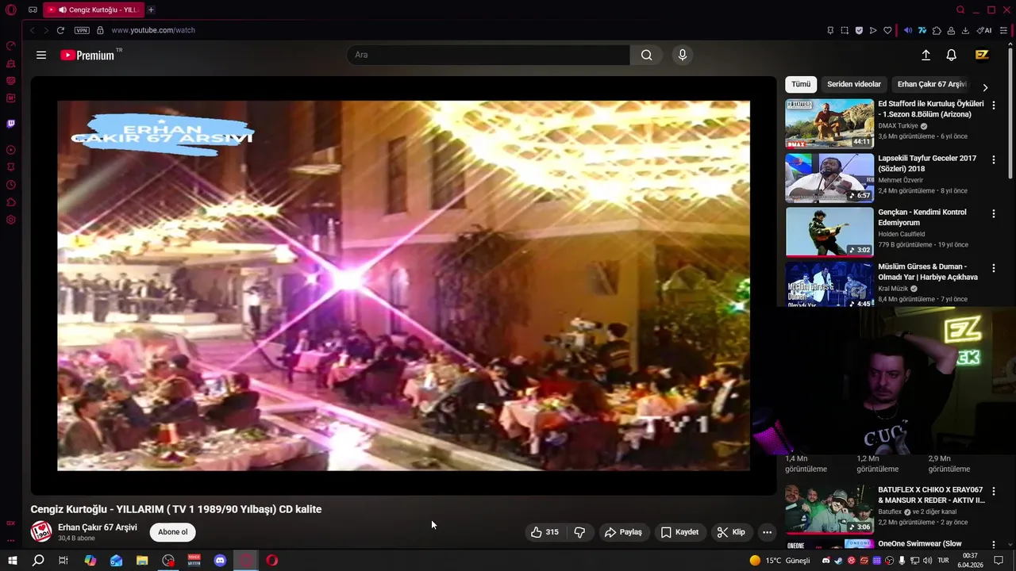
Task: Open the AI assistant toolbar icon
Action: pyautogui.click(x=984, y=30)
